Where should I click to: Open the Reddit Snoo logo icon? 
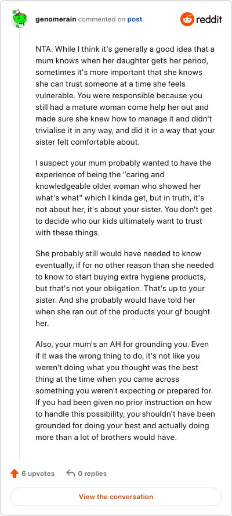coord(187,19)
